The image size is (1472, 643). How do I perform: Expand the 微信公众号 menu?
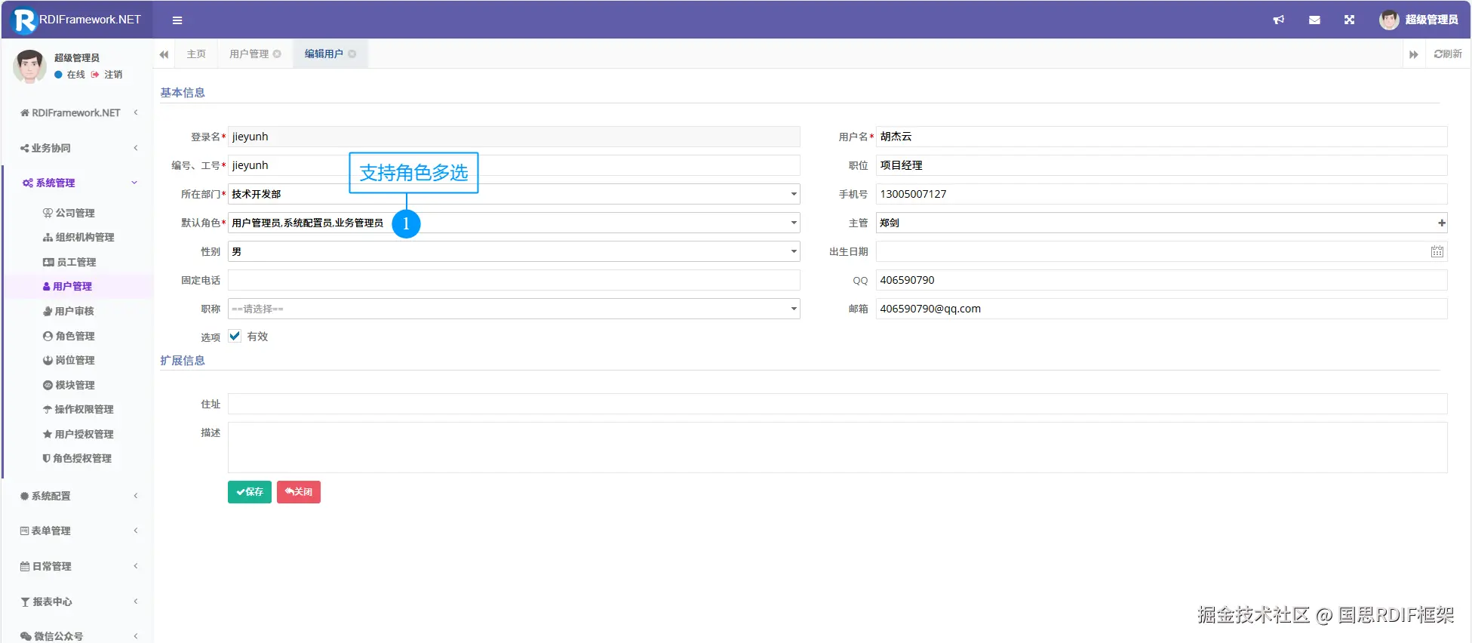(78, 635)
